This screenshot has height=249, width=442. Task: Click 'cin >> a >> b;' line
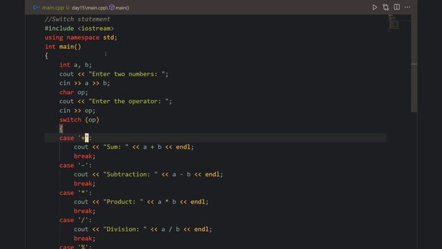pyautogui.click(x=84, y=83)
